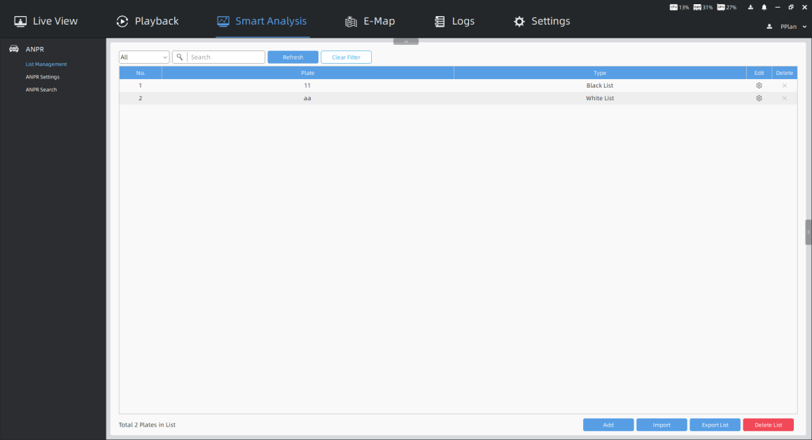Click into the plate Search field
This screenshot has height=440, width=812.
[225, 57]
